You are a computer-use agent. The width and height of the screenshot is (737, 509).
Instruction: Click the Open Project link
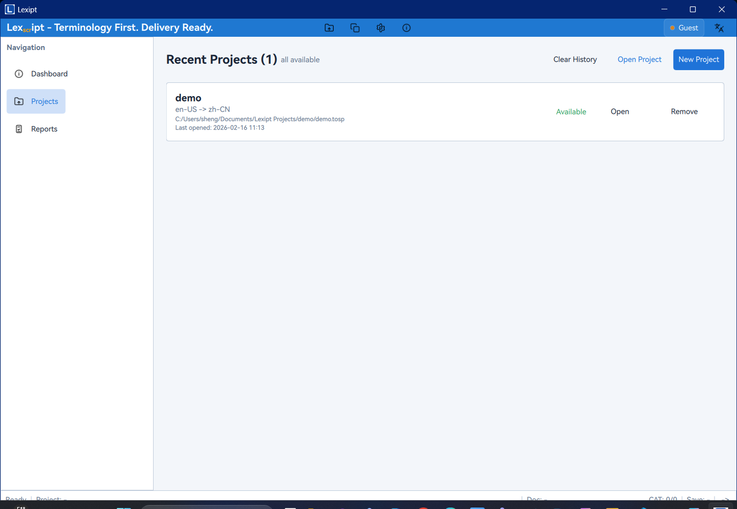point(639,60)
